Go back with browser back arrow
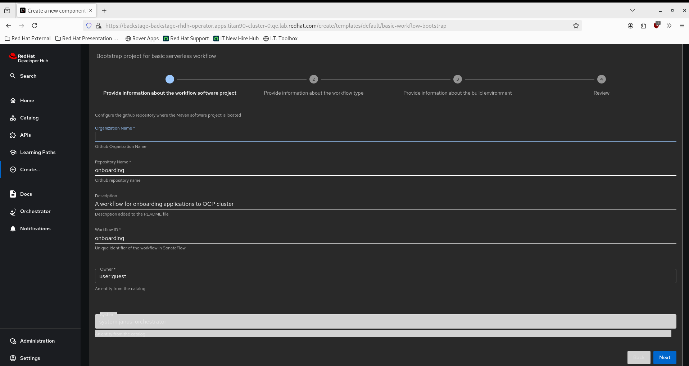This screenshot has width=689, height=366. click(x=9, y=26)
